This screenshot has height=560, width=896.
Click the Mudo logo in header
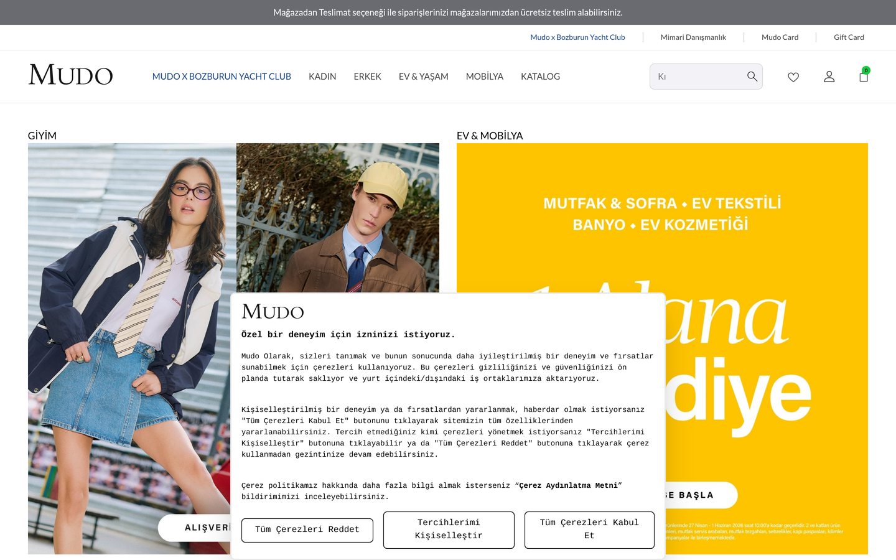[x=70, y=75]
